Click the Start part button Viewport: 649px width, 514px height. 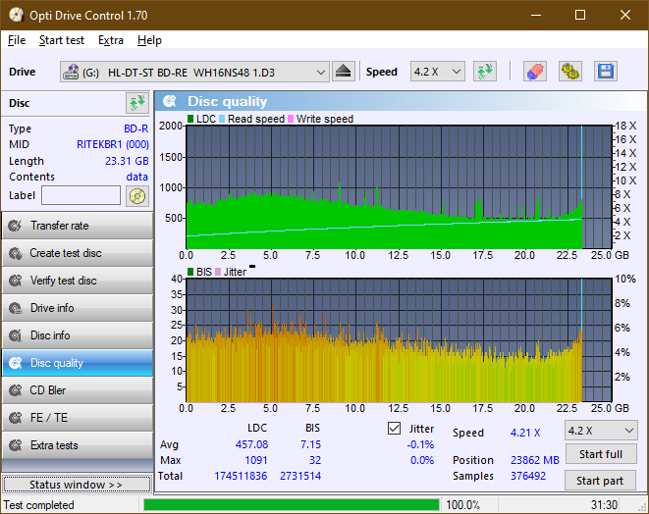click(600, 481)
